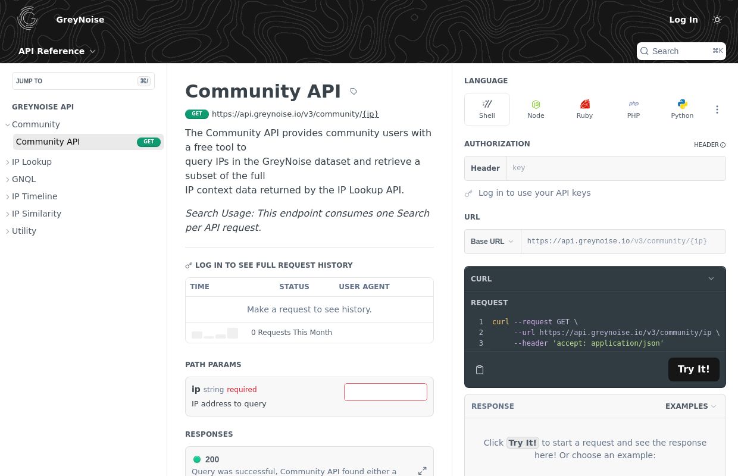Expand the IP Lookup sidebar section
The image size is (738, 476).
[x=8, y=162]
